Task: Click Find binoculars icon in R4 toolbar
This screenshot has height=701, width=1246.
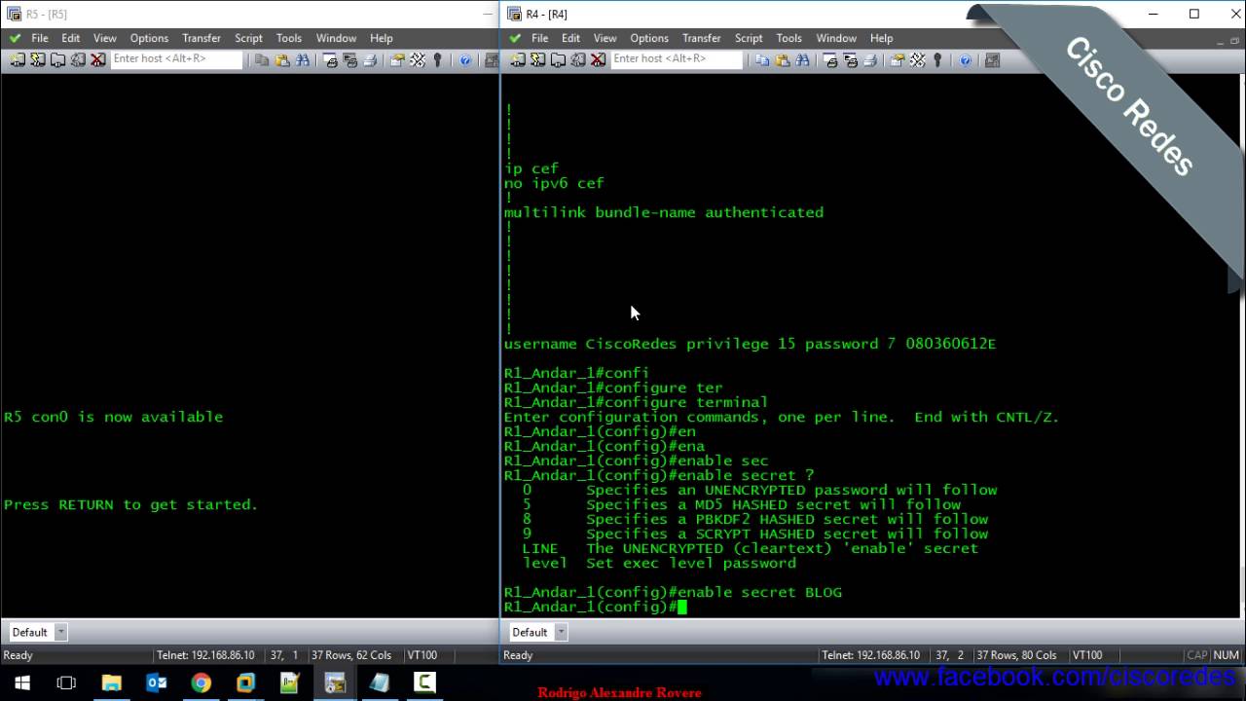Action: [802, 59]
